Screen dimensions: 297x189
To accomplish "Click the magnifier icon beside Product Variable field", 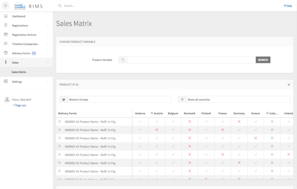I will click(x=123, y=60).
